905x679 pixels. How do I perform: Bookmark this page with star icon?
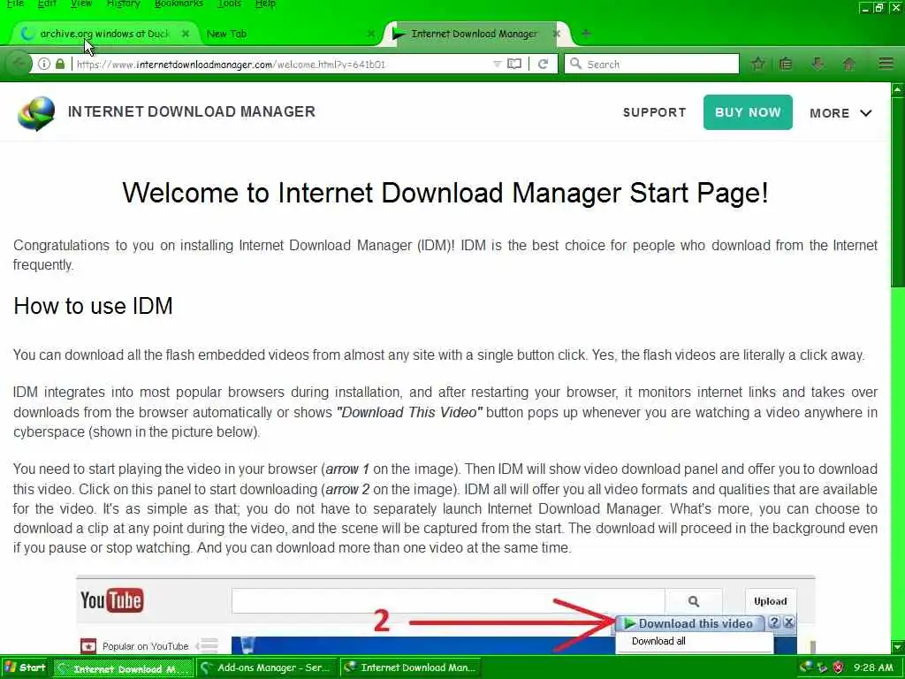[758, 64]
